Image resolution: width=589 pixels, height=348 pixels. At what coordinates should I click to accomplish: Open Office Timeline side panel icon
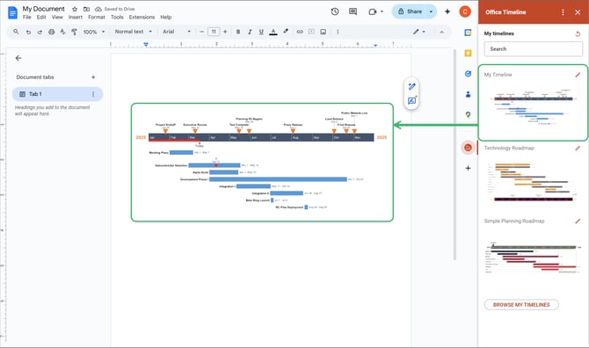tap(468, 148)
